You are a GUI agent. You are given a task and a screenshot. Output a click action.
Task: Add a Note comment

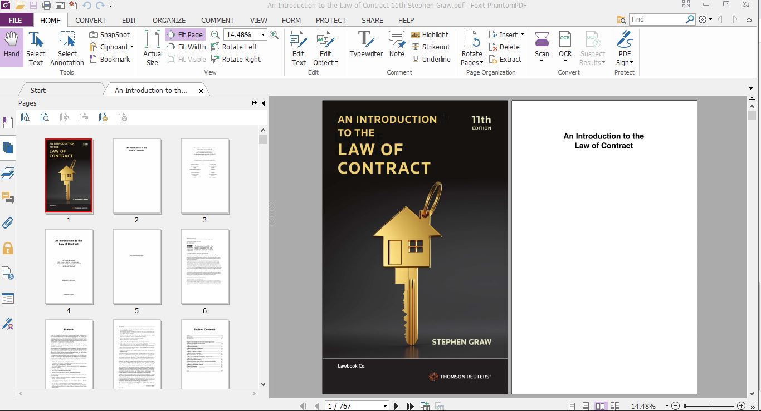click(397, 44)
